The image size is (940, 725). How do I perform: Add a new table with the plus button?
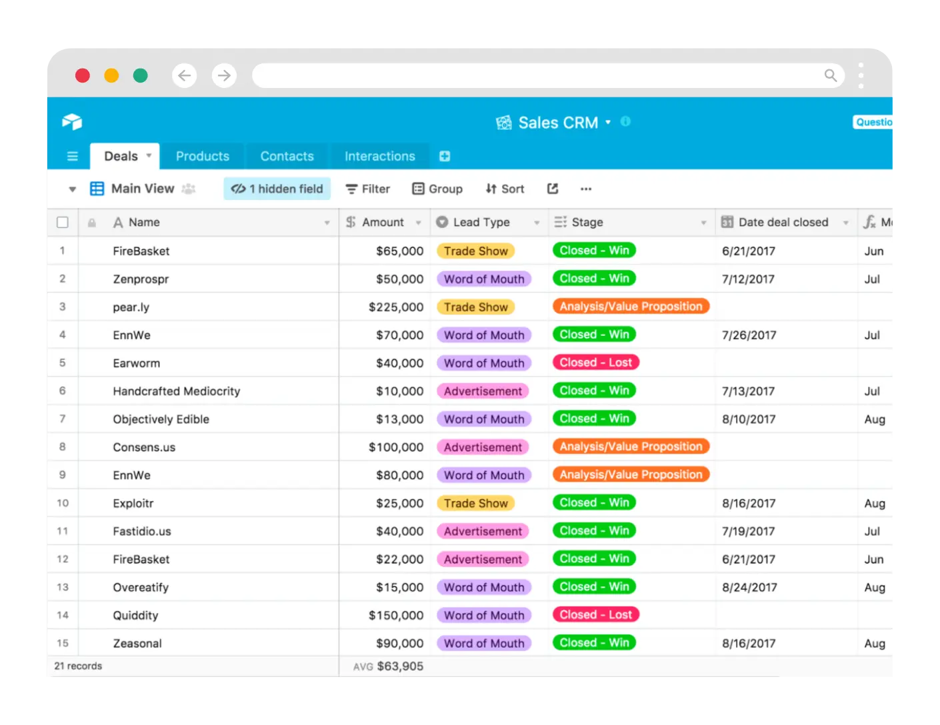(x=445, y=156)
